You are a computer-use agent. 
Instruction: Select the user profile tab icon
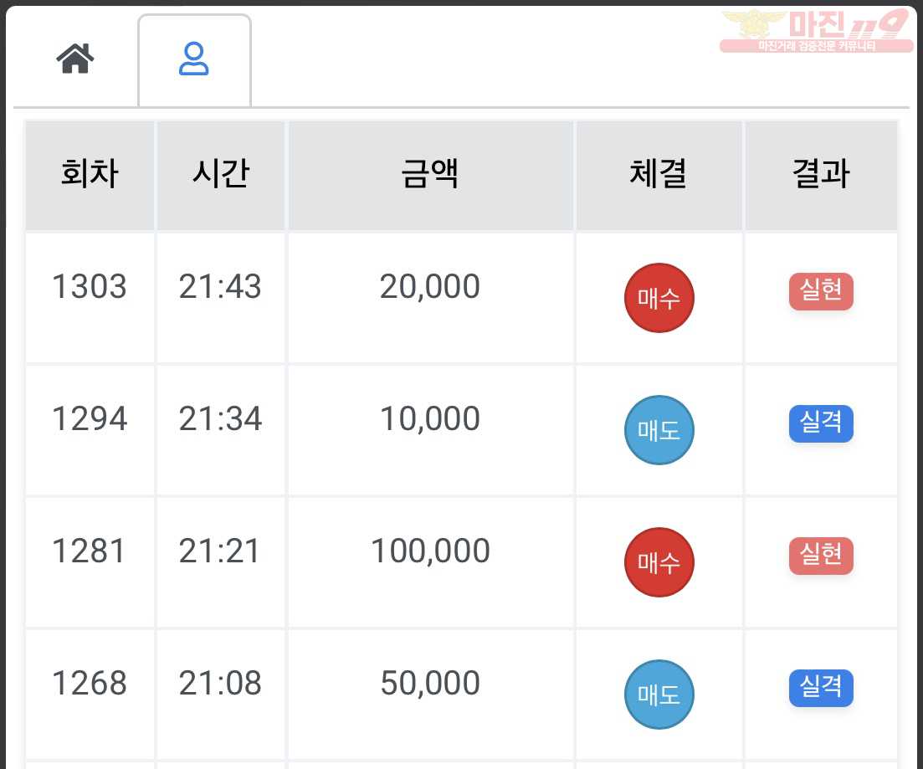(193, 59)
